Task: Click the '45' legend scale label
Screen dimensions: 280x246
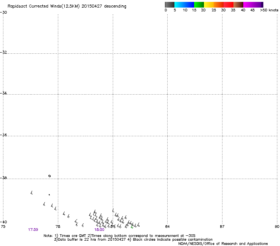Action: pyautogui.click(x=252, y=10)
